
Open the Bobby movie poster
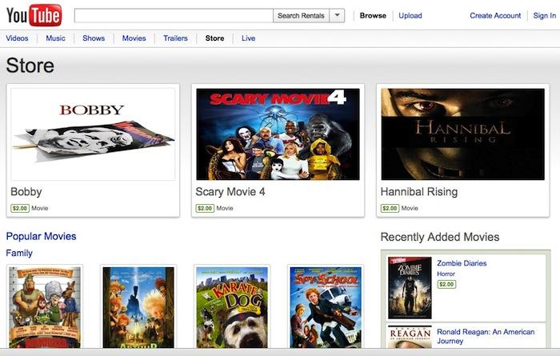point(93,134)
